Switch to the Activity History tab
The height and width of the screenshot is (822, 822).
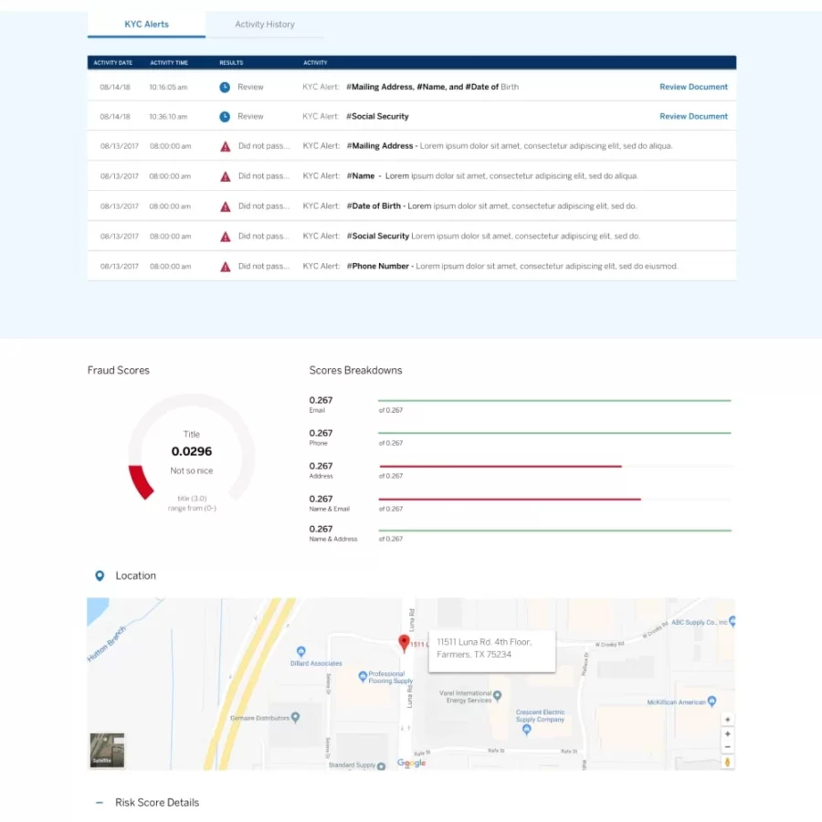click(x=264, y=25)
